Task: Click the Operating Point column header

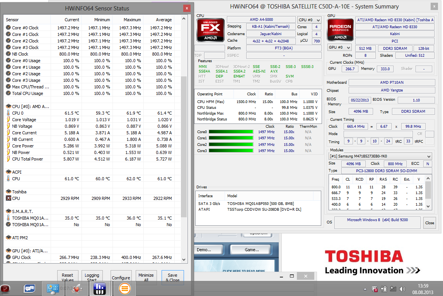Action: (x=214, y=94)
